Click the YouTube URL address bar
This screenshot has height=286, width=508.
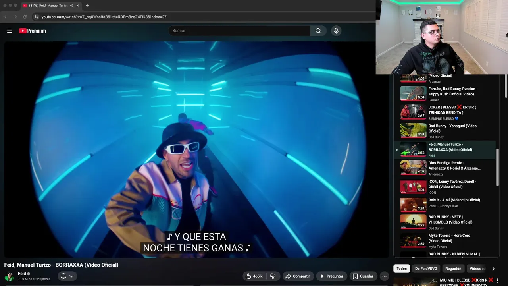coord(104,17)
